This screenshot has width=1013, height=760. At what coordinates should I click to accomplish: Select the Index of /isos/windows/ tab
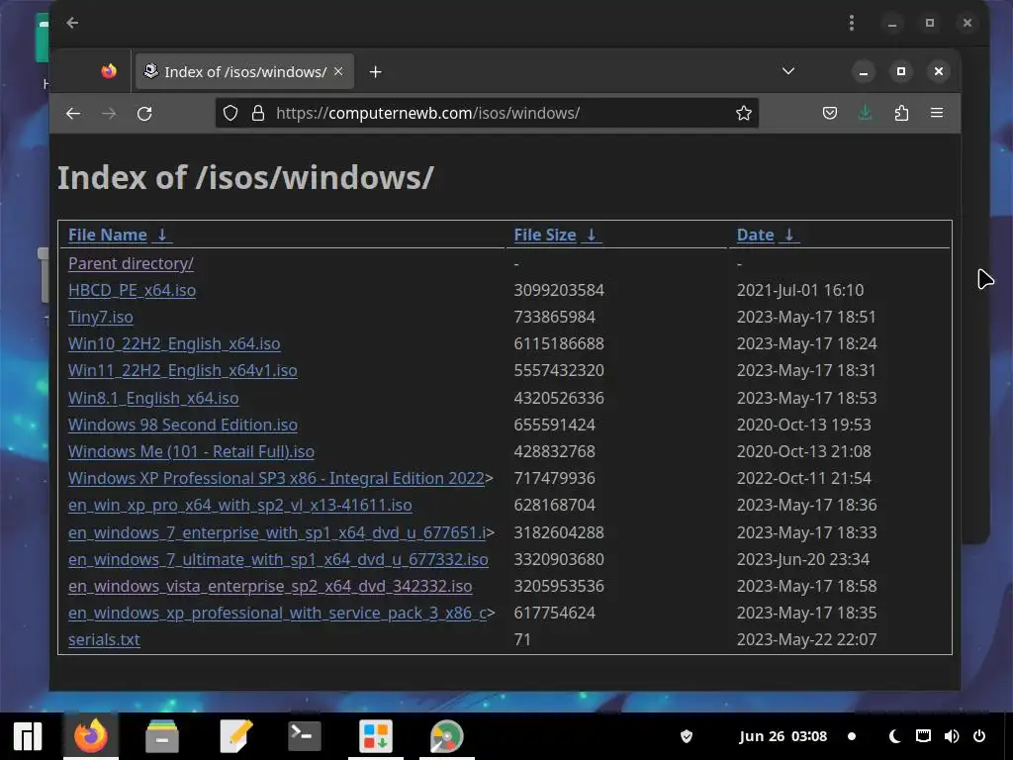(244, 71)
